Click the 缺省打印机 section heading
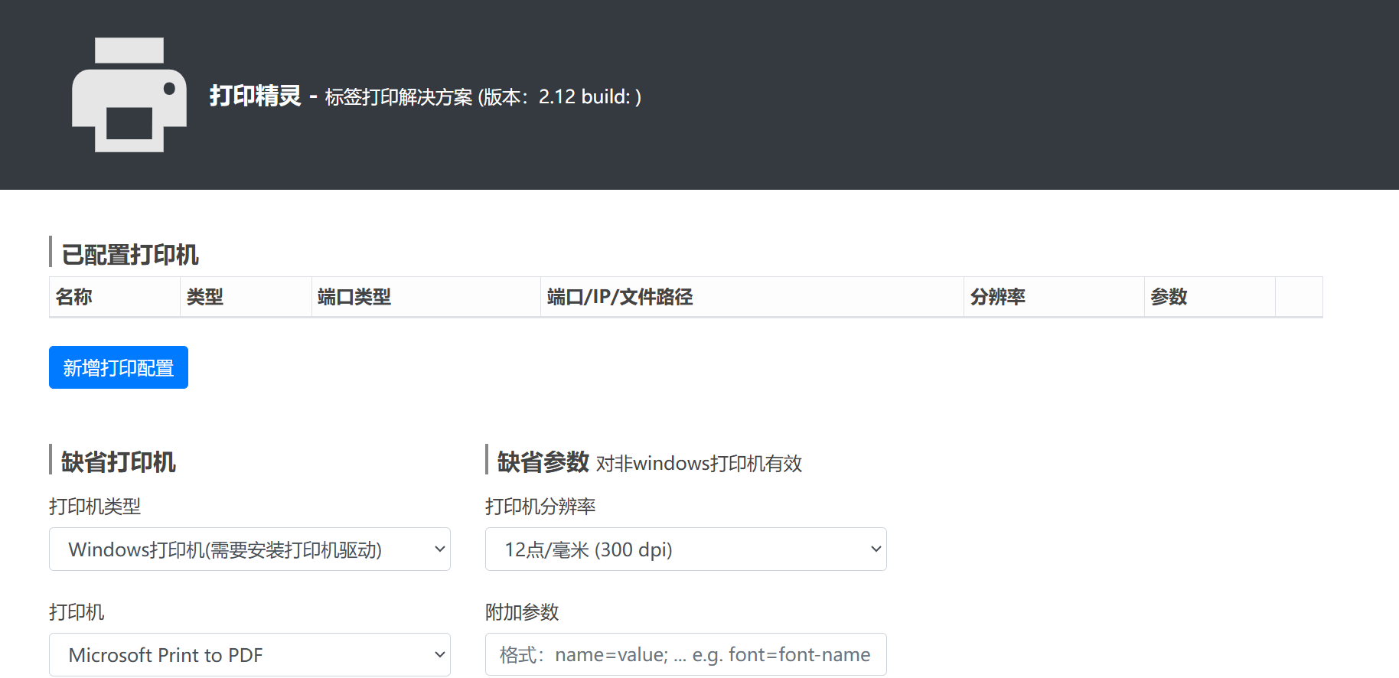1399x678 pixels. 119,462
